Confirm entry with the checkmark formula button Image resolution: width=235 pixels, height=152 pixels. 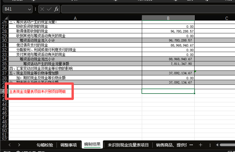49,9
